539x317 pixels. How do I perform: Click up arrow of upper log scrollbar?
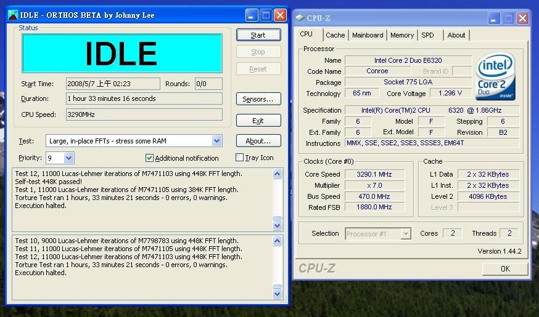[277, 174]
